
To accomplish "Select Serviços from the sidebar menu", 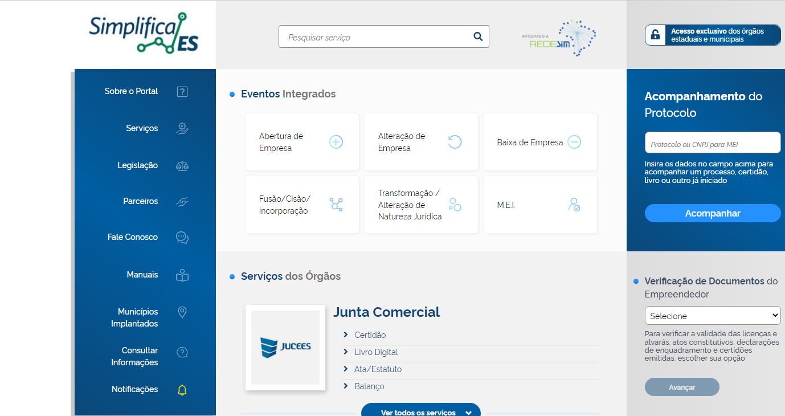I will [x=142, y=128].
